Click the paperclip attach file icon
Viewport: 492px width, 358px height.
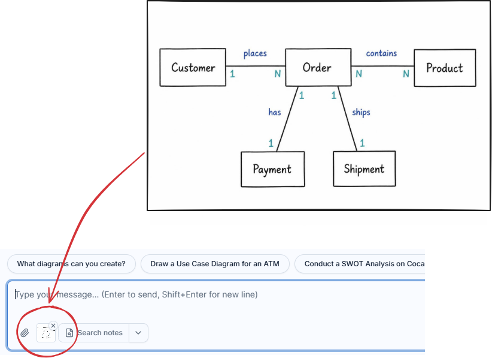point(25,333)
